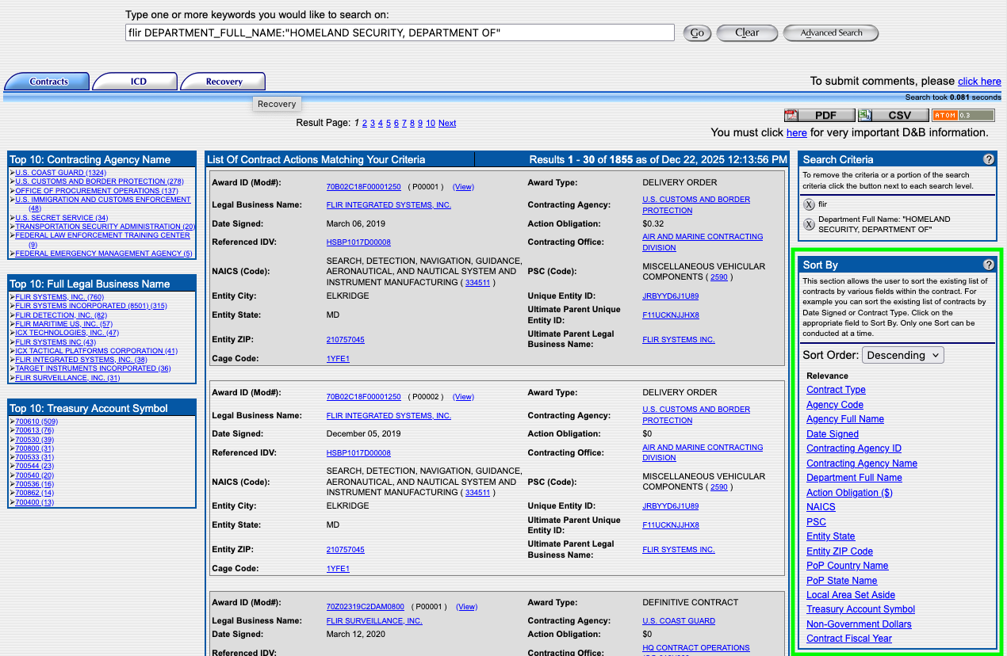
Task: Change sort order from Descending
Action: point(902,355)
